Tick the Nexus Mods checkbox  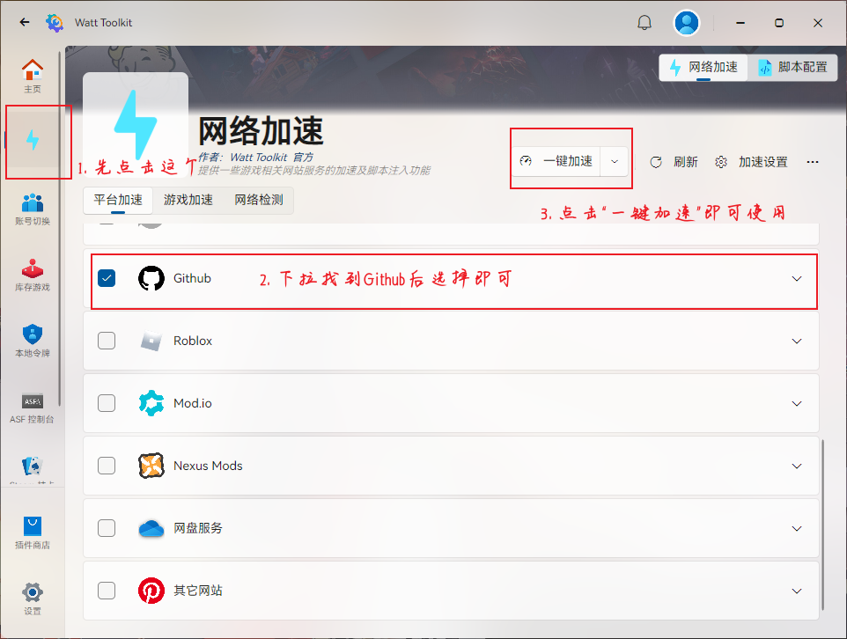(107, 466)
